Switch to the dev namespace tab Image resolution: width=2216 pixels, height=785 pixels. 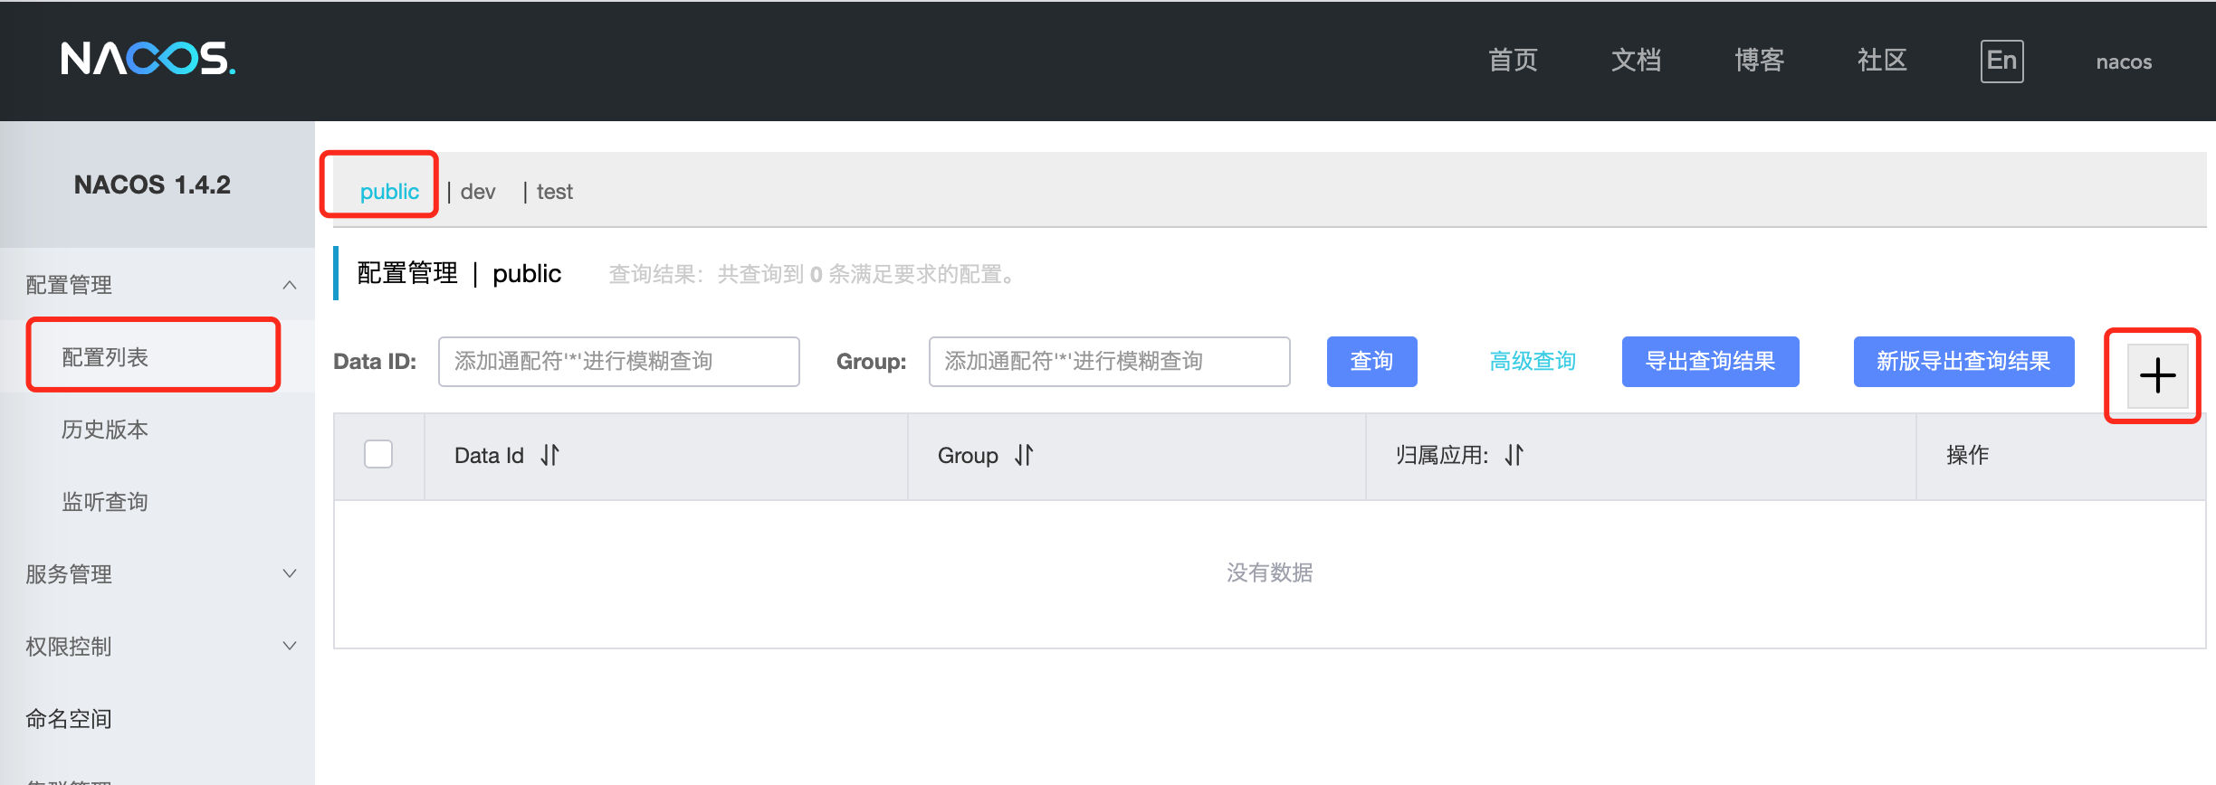pyautogui.click(x=478, y=192)
